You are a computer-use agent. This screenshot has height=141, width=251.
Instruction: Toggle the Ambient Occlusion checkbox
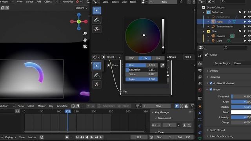coord(211,83)
